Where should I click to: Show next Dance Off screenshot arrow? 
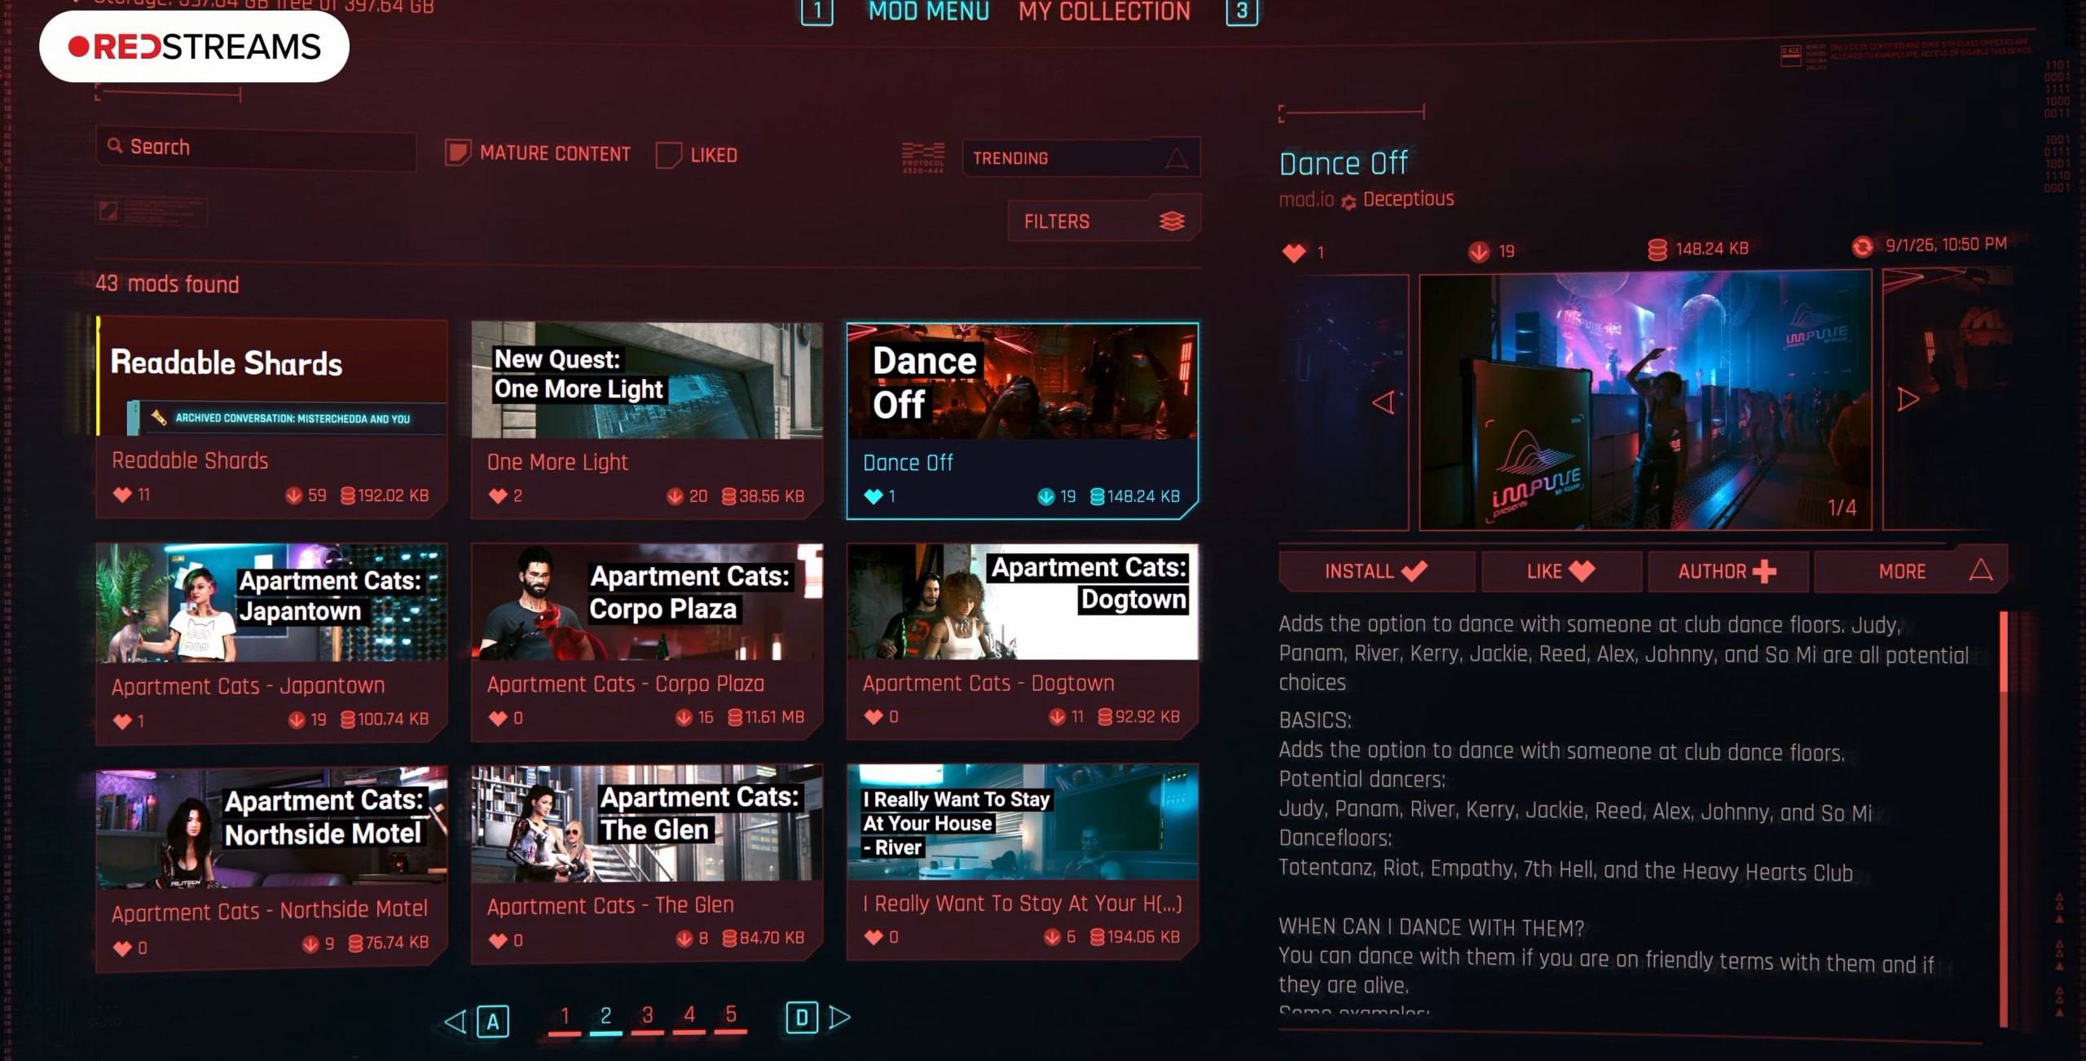(1908, 399)
